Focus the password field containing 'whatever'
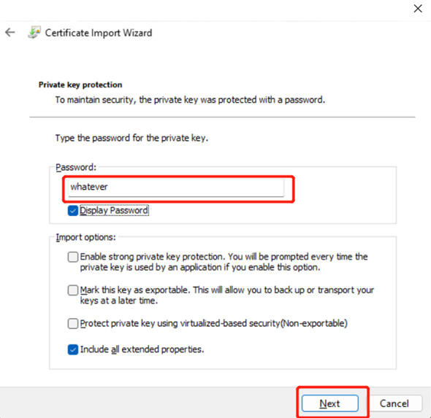This screenshot has width=431, height=418. click(176, 187)
